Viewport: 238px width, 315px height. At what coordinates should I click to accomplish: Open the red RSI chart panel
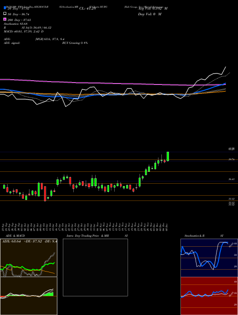(x=209, y=296)
